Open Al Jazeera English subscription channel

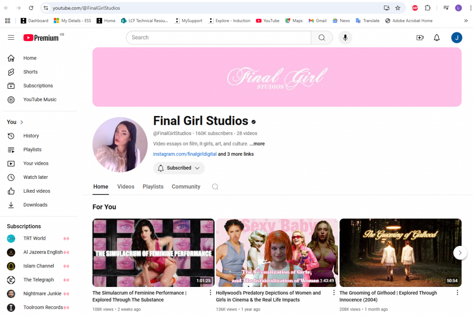point(38,252)
